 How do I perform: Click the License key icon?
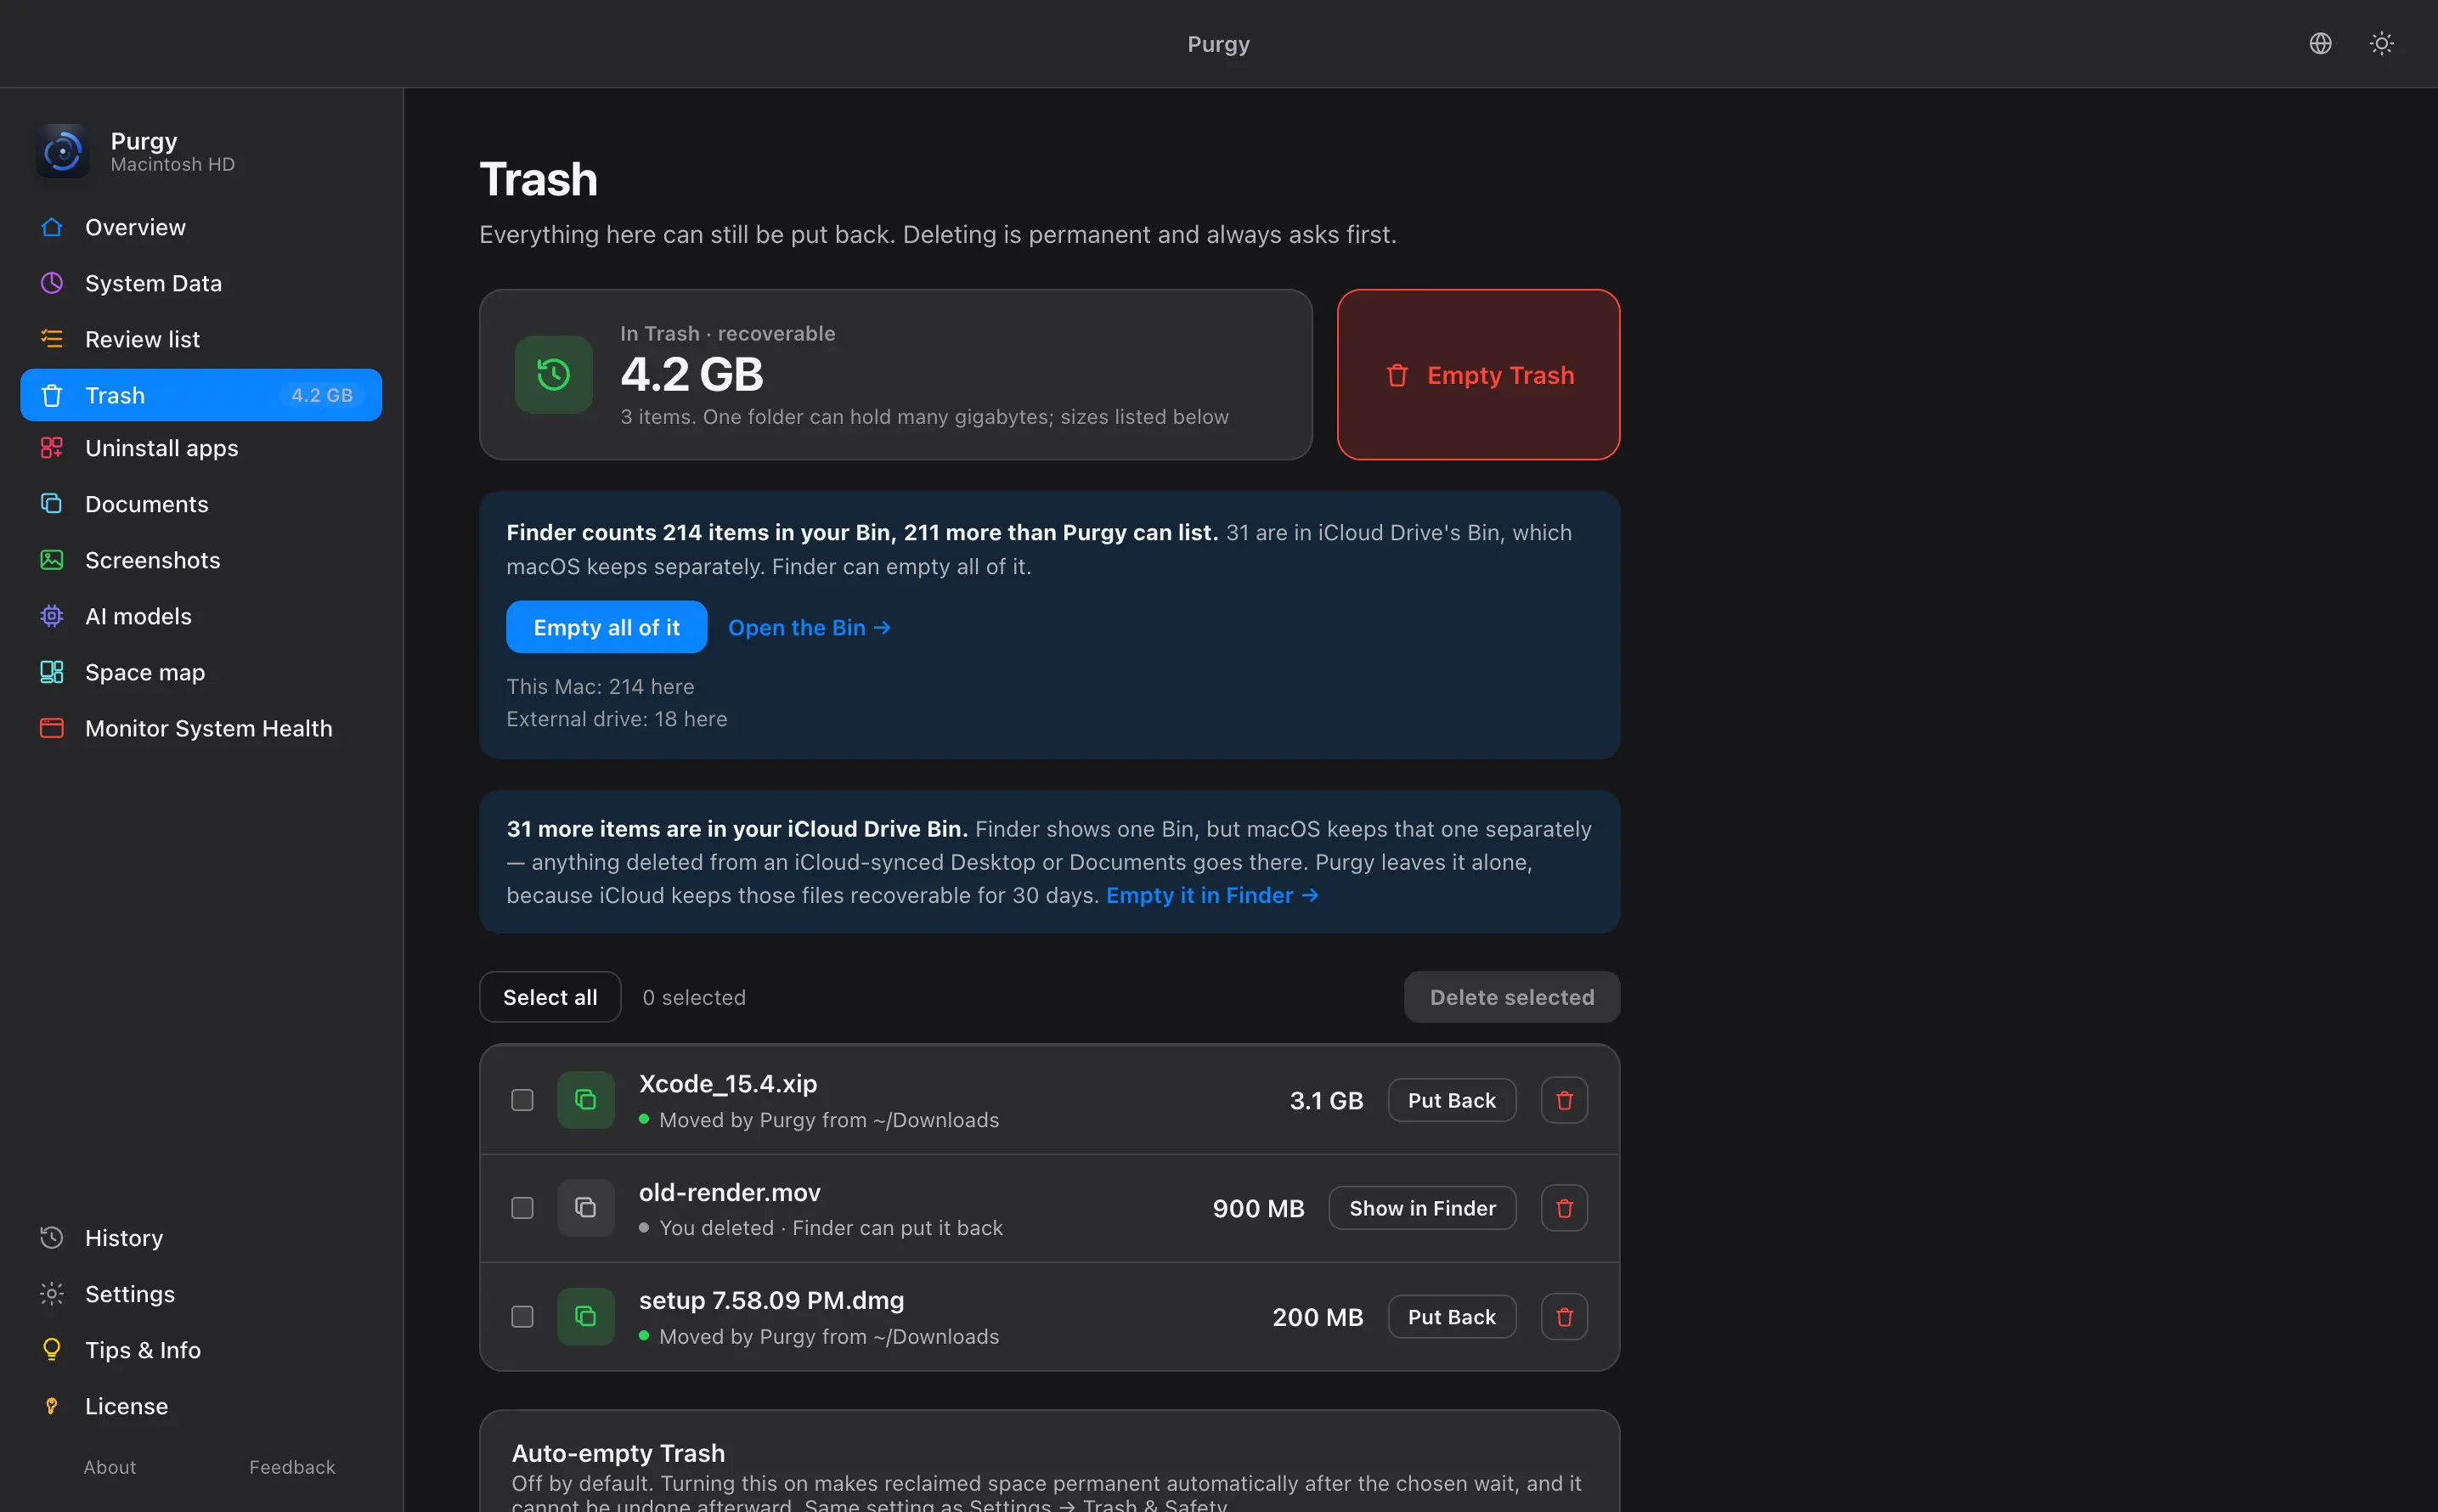52,1406
